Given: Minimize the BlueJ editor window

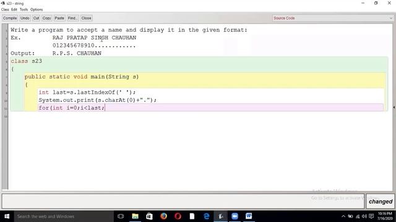Looking at the screenshot, I should (363, 3).
